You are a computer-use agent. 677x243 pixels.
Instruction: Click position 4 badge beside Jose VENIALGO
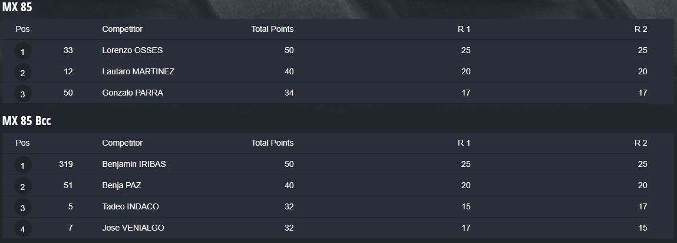click(x=22, y=229)
